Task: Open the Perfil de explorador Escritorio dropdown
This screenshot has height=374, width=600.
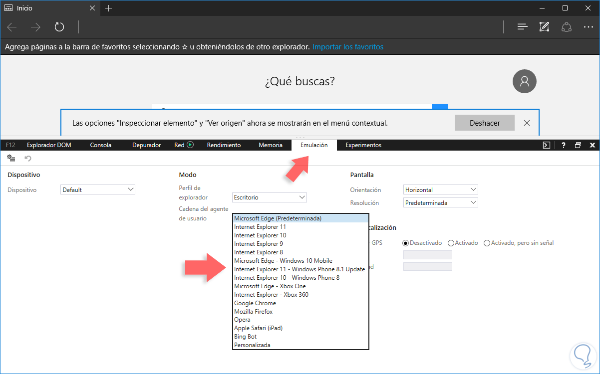Action: pos(270,197)
